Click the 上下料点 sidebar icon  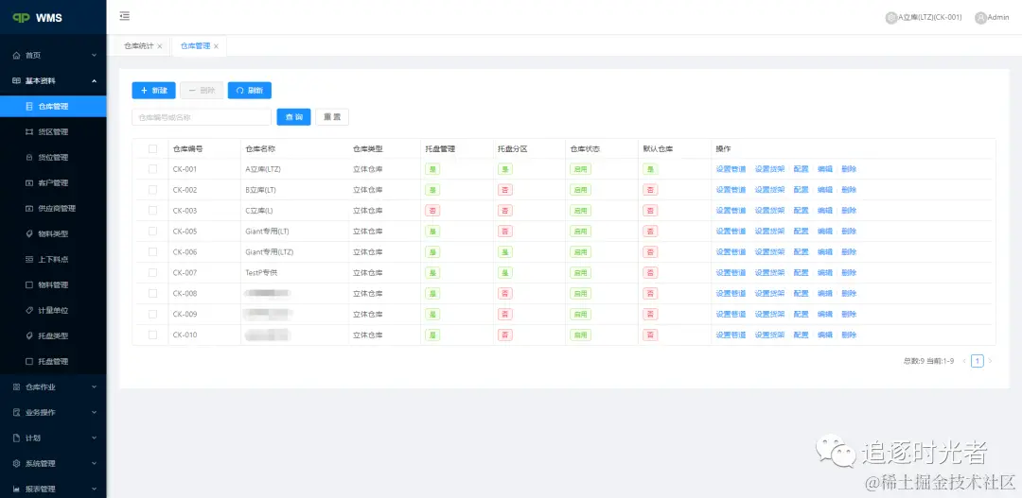pyautogui.click(x=29, y=259)
